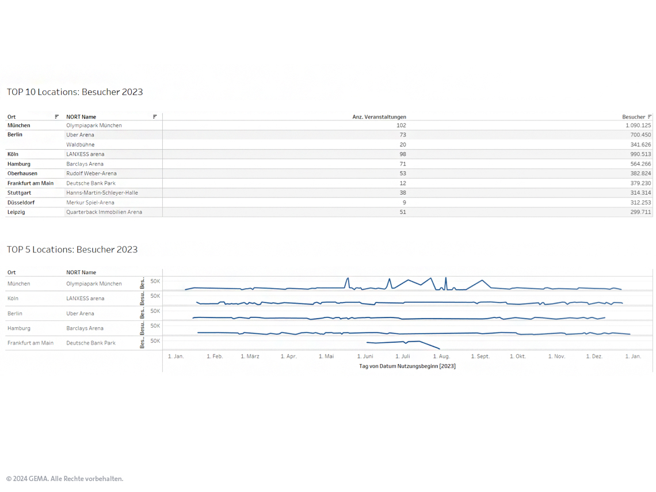Screen dimensions: 656x492
Task: Click the axis title Tag von Datum Nutzungsbeginn
Action: pos(407,366)
